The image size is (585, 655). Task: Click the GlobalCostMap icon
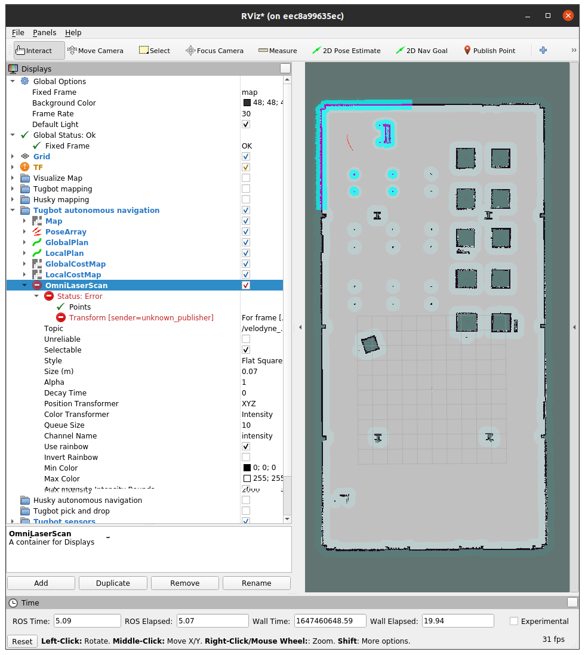[x=37, y=264]
